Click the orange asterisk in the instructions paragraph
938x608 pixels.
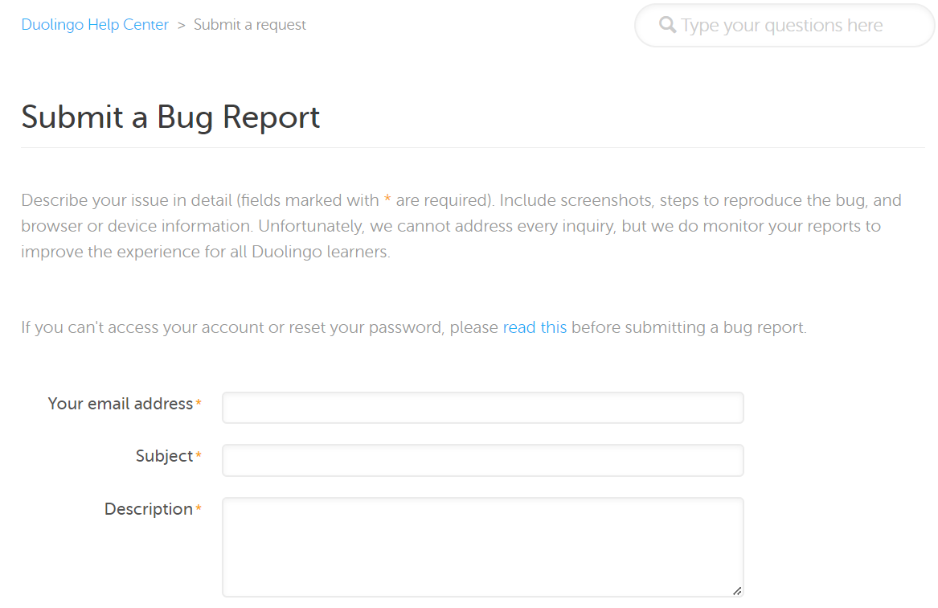tap(387, 199)
